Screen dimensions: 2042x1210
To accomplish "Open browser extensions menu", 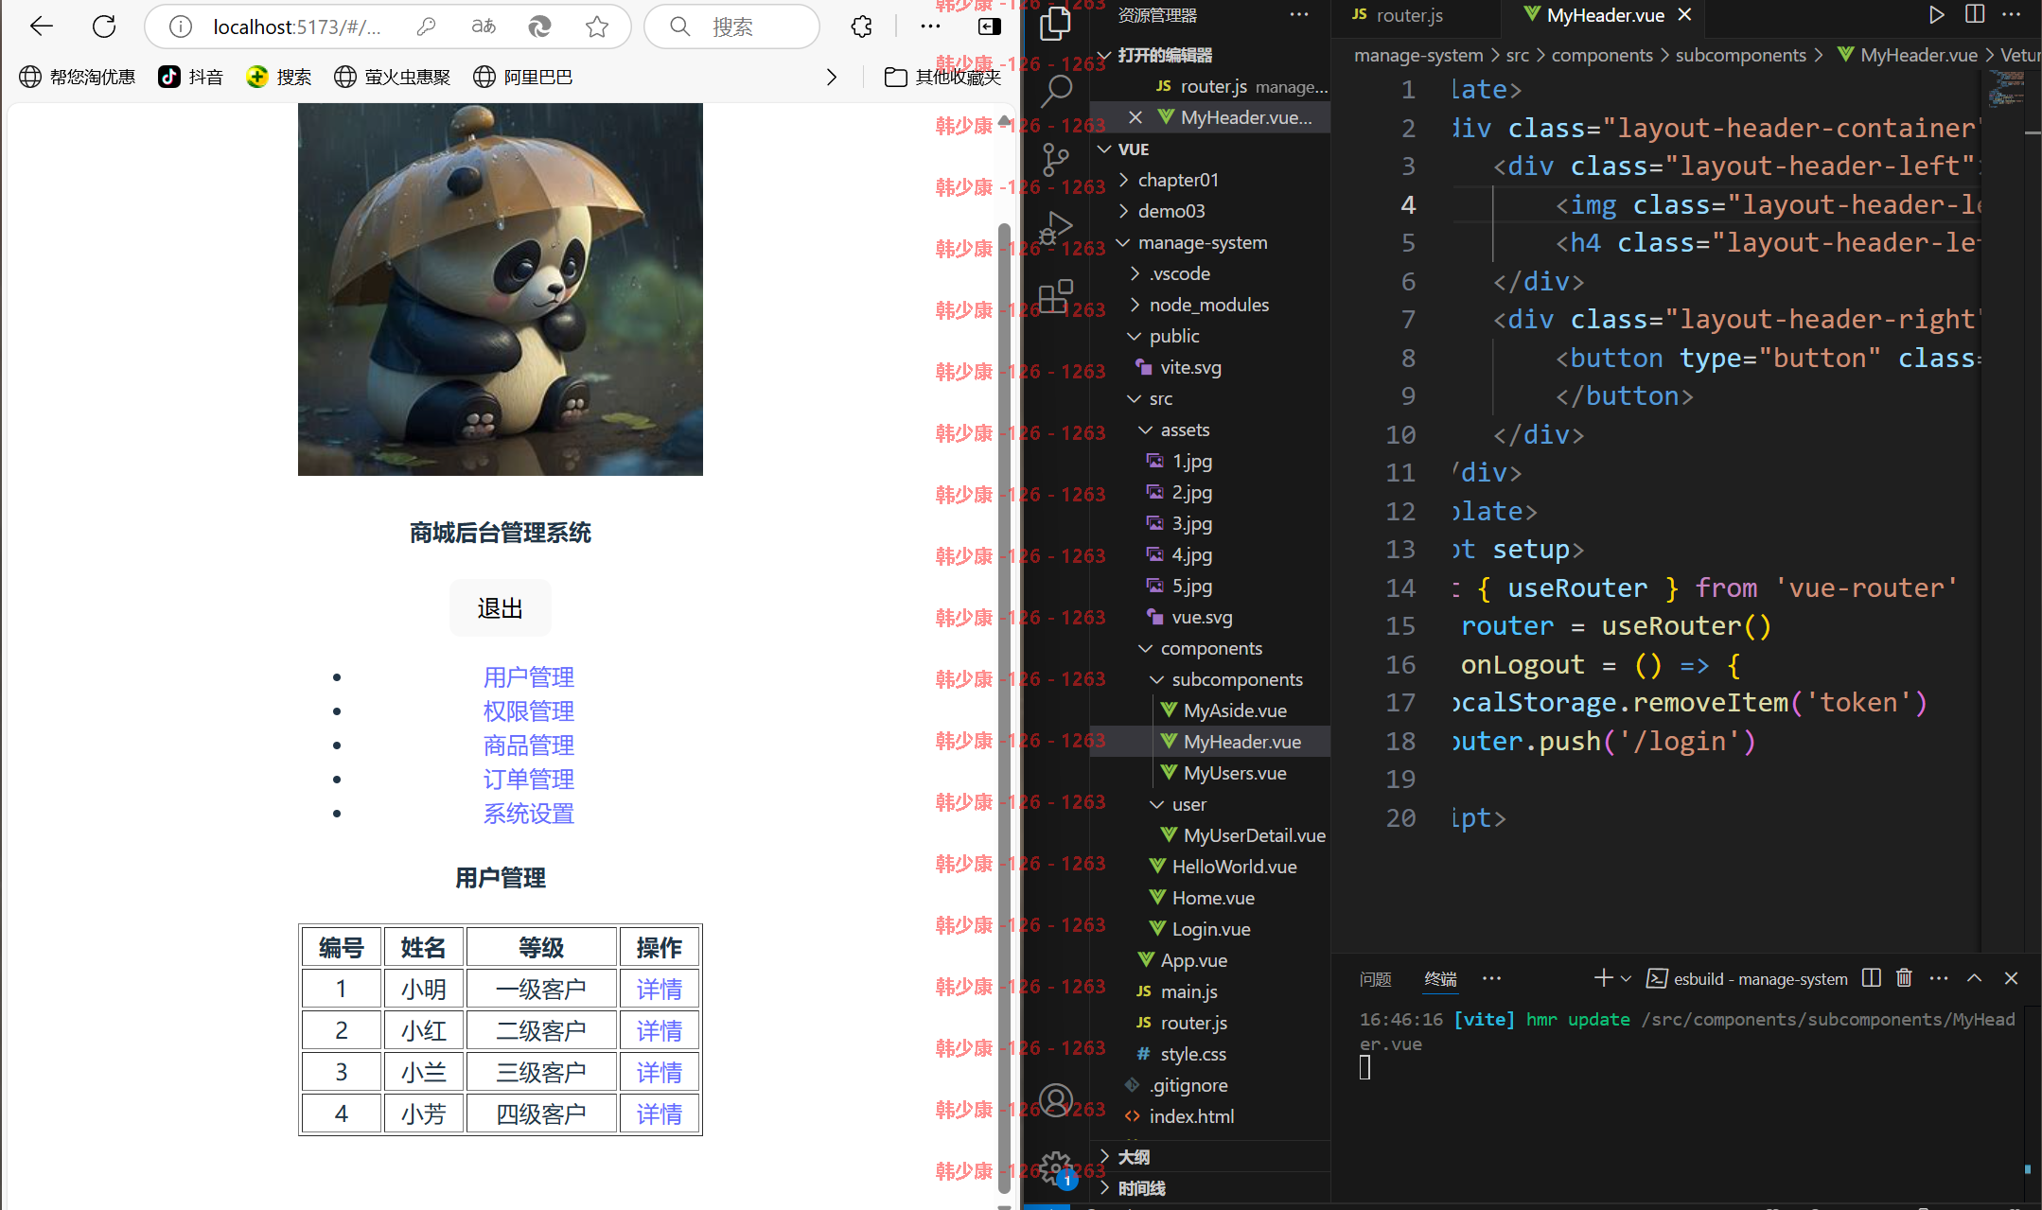I will 861,26.
